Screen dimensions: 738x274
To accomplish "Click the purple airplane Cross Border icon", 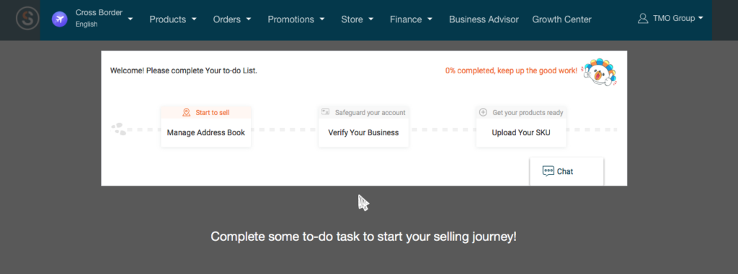I will (x=60, y=19).
